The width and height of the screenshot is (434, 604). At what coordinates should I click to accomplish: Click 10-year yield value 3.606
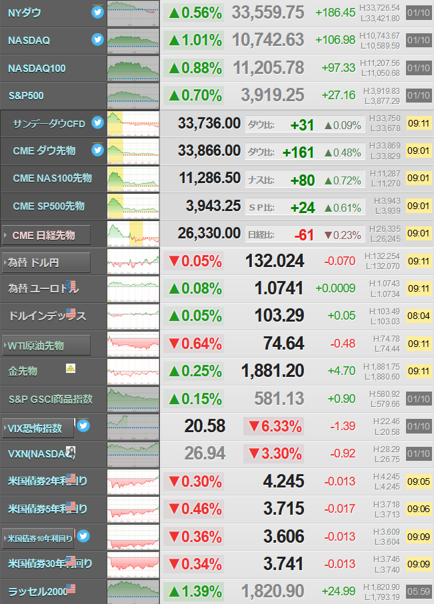click(x=283, y=536)
